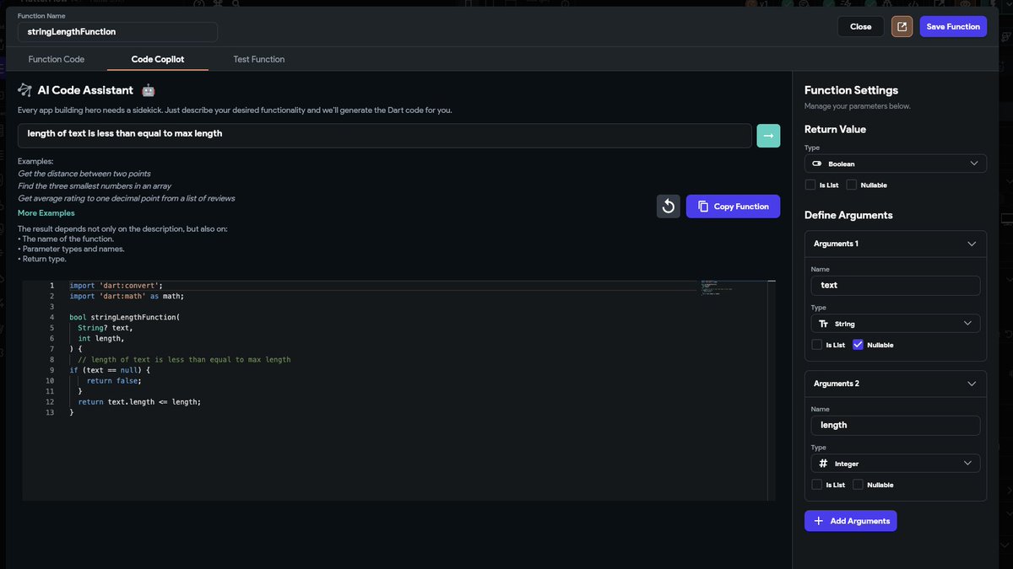Viewport: 1013px width, 569px height.
Task: Enable Nullable for Arguments 2
Action: click(859, 485)
